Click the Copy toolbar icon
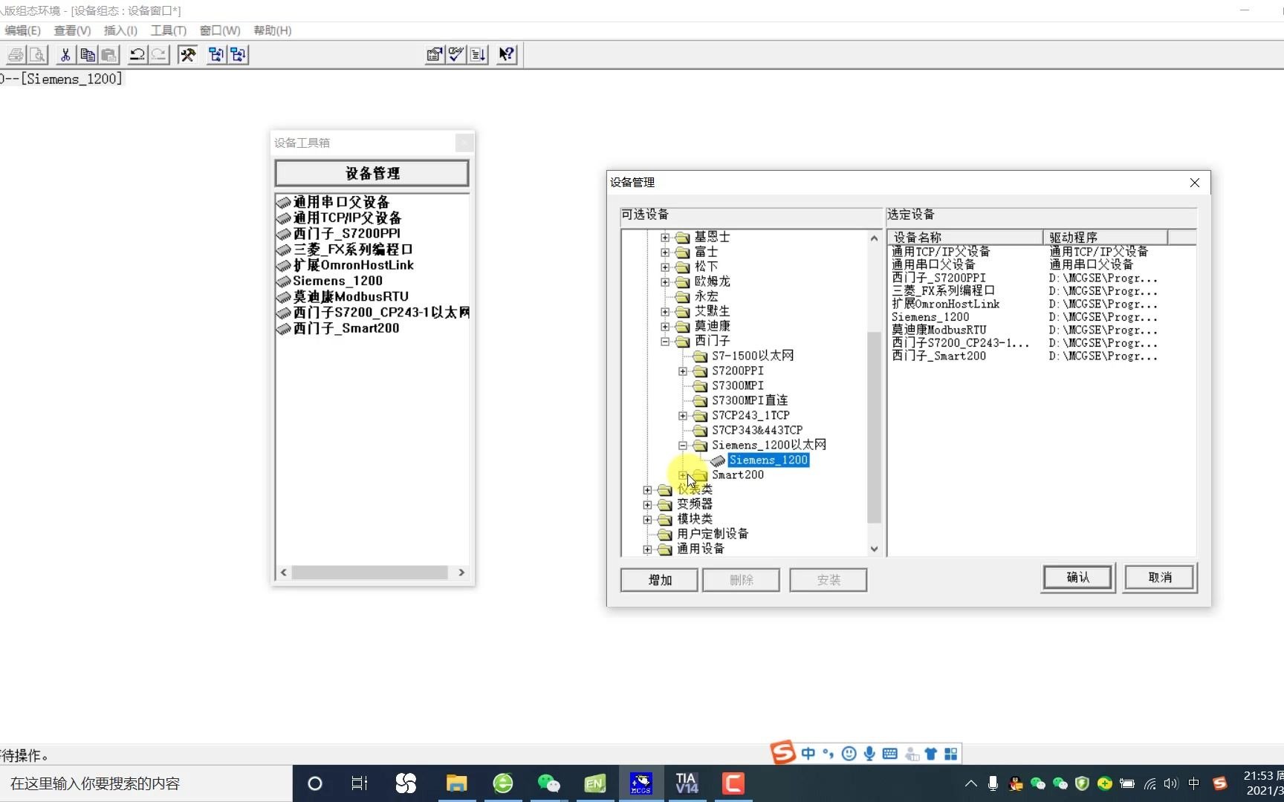This screenshot has width=1284, height=802. point(88,54)
